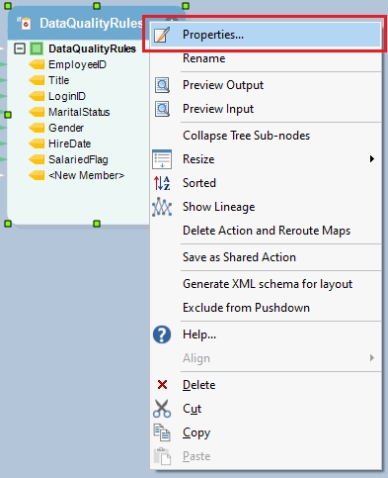The width and height of the screenshot is (388, 478).
Task: Expand the Align submenu arrow
Action: tap(372, 358)
